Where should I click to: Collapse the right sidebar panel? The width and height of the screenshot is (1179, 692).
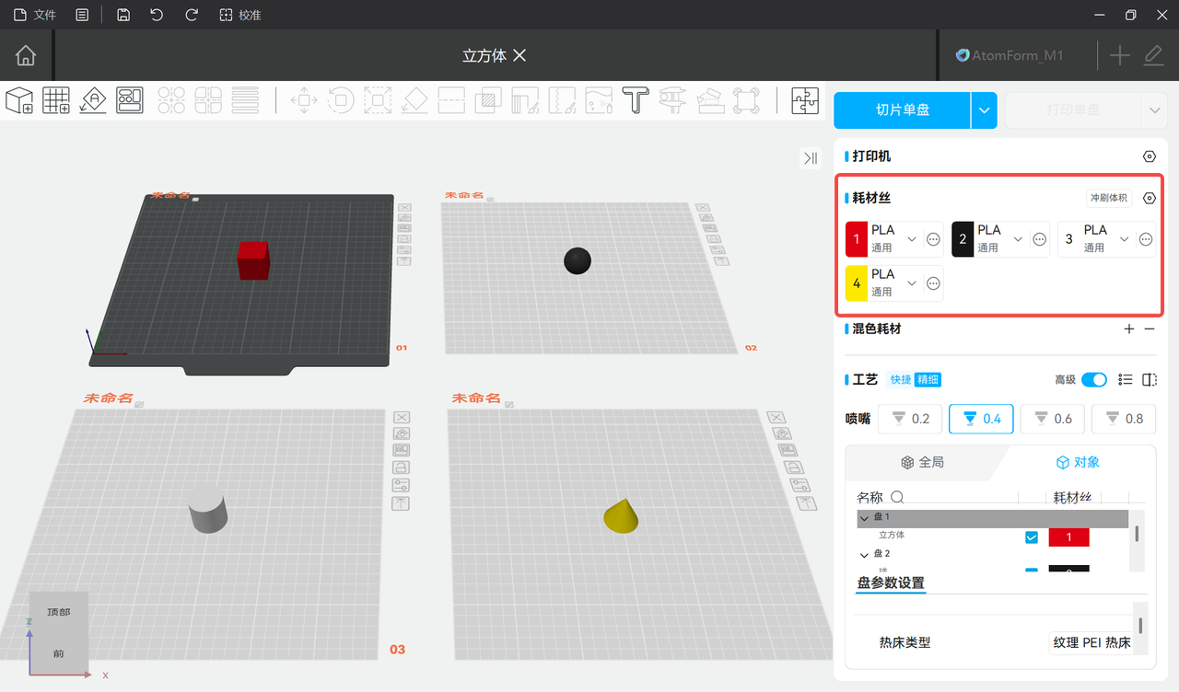pos(811,158)
